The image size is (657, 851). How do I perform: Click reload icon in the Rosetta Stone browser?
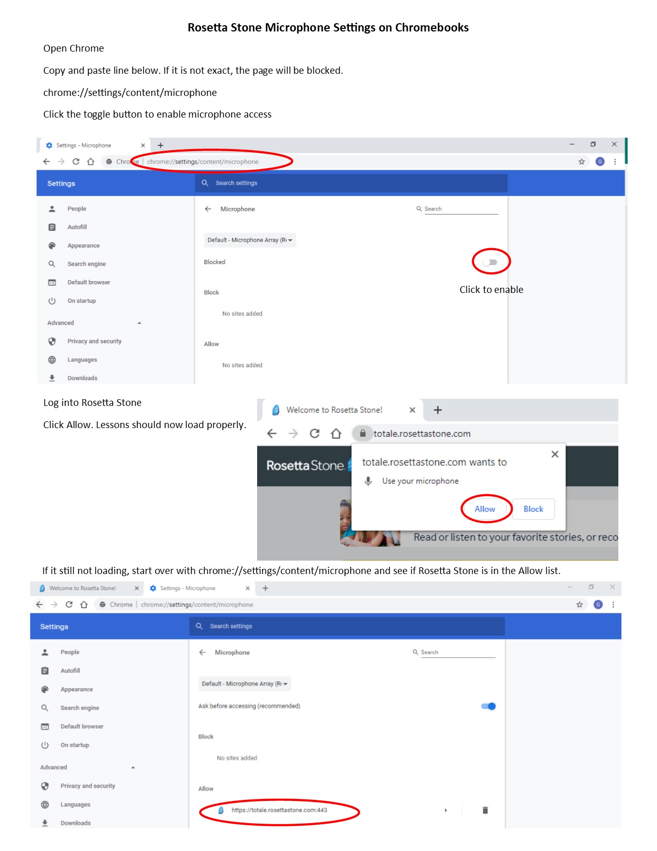tap(314, 434)
